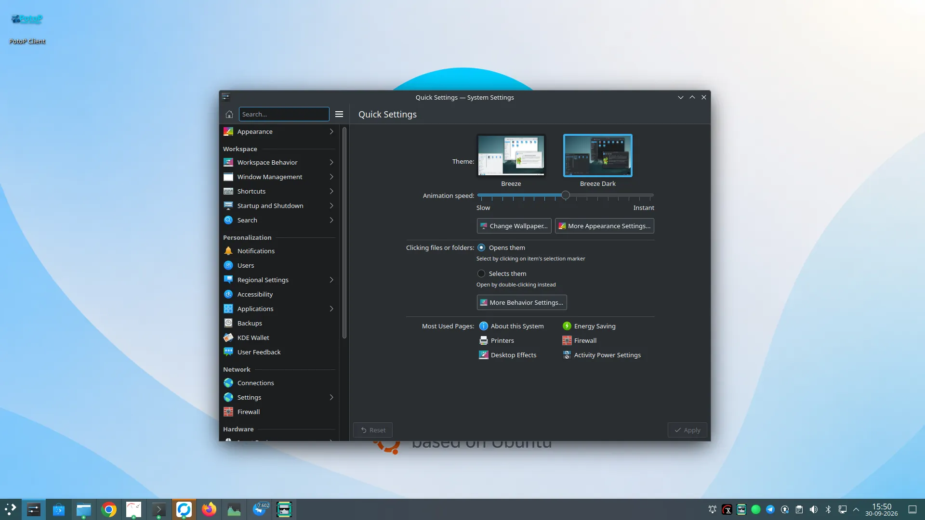Click the Change Wallpaper button
The image size is (925, 520).
point(514,226)
